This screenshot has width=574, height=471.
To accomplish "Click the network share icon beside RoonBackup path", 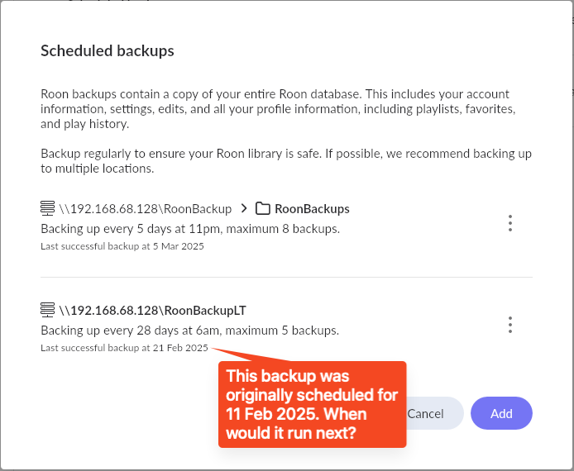I will (48, 208).
